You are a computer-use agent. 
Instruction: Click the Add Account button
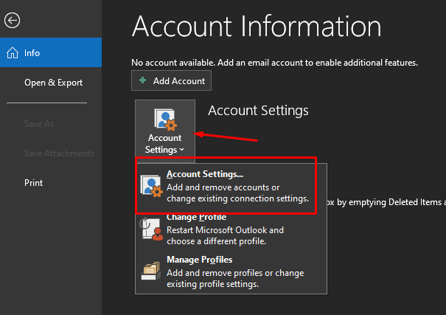[x=171, y=80]
